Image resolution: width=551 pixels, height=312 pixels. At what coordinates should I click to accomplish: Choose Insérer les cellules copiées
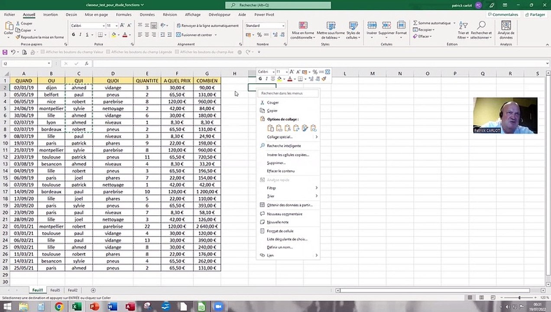coord(288,155)
